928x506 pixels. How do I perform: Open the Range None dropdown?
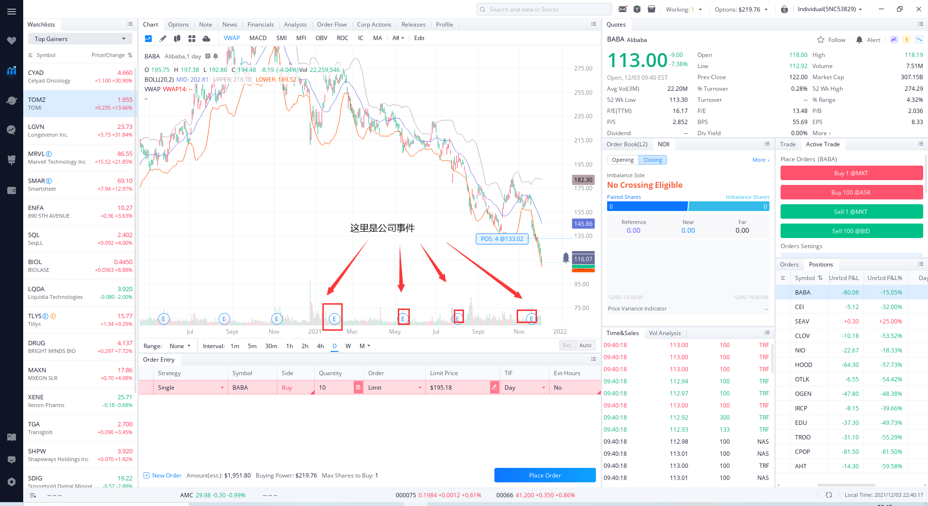(180, 346)
